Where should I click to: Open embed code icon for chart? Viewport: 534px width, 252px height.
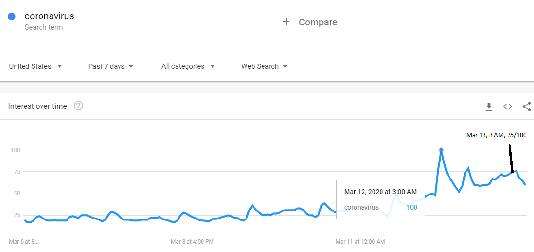click(508, 106)
